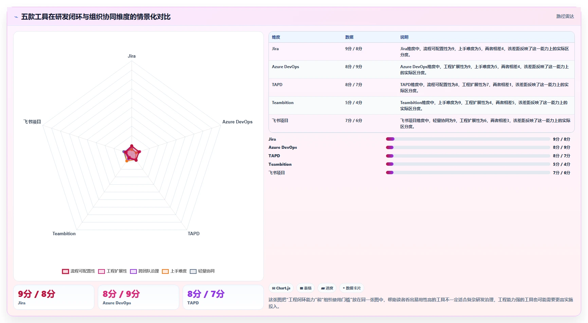Screen dimensions: 588x323
Task: Click the Jira description starting Jira维度中
Action: click(485, 52)
